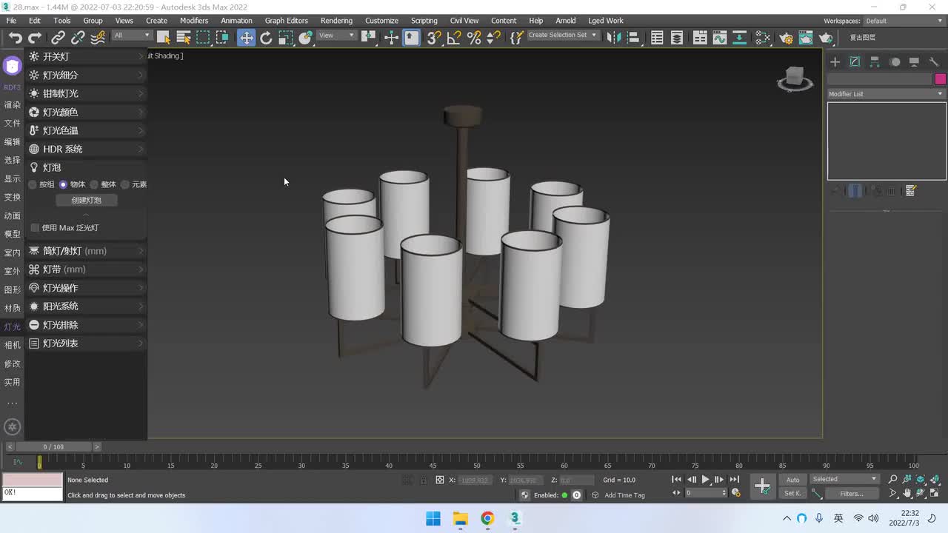The image size is (948, 533).
Task: Open Google Chrome from the taskbar
Action: [487, 518]
